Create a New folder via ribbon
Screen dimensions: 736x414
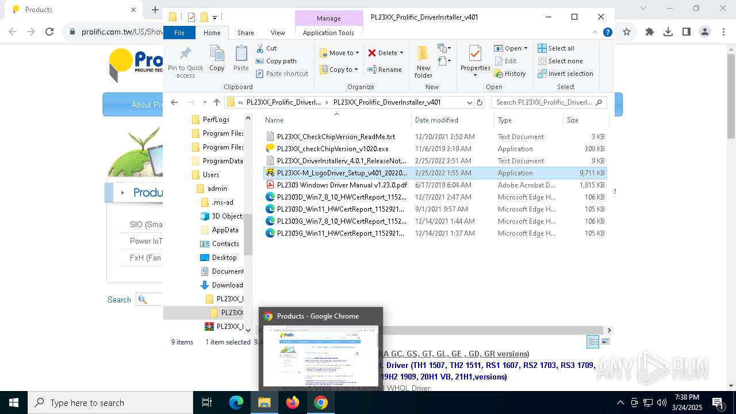coord(423,62)
